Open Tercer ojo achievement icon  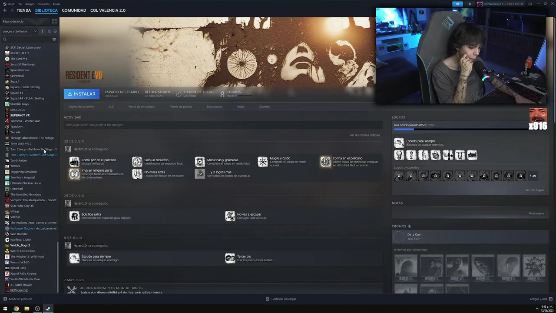pyautogui.click(x=230, y=258)
